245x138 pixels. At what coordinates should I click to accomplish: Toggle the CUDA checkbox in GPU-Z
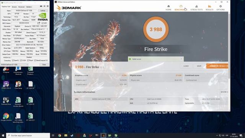coord(21,61)
